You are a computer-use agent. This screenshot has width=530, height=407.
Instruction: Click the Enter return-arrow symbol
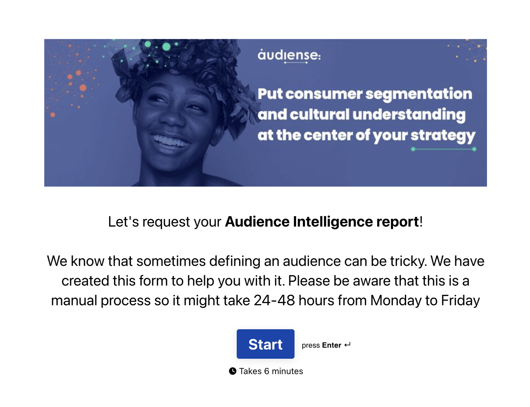pyautogui.click(x=348, y=345)
